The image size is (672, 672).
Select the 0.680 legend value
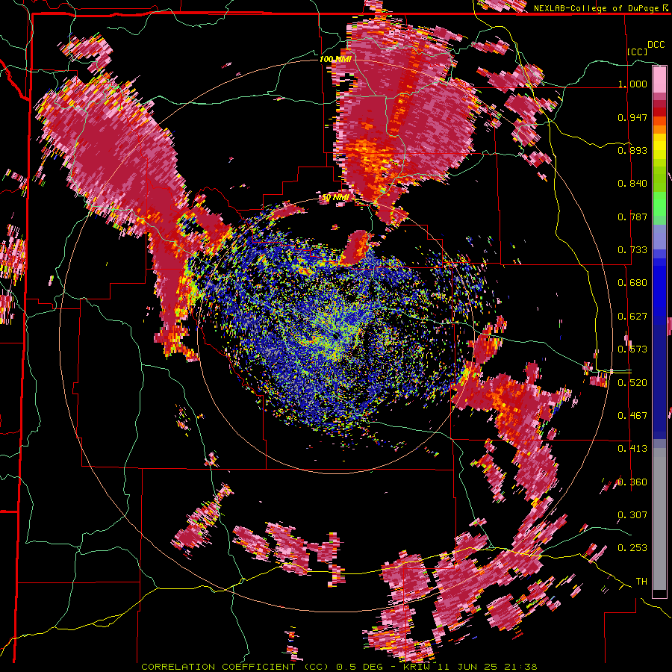click(632, 283)
